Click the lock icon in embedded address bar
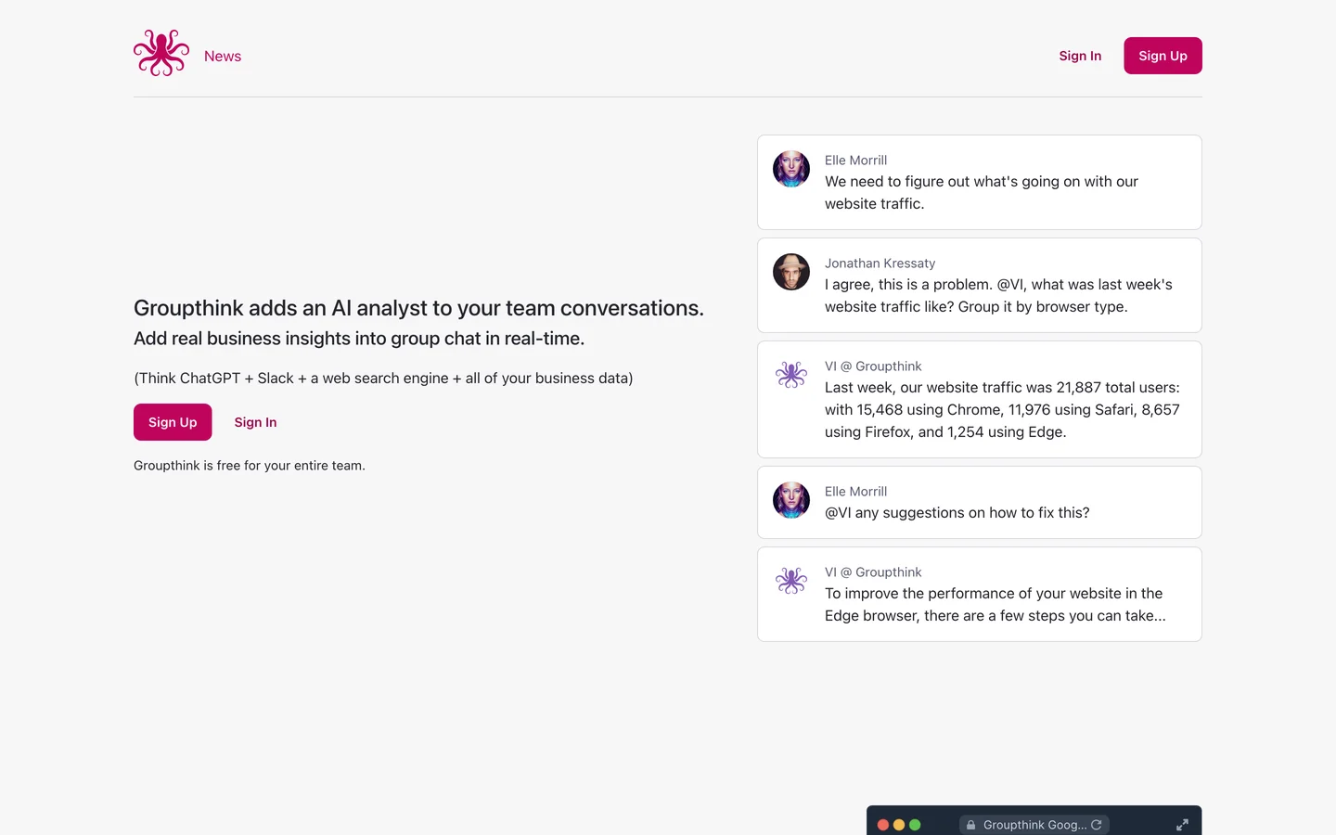This screenshot has width=1336, height=835. click(x=970, y=825)
